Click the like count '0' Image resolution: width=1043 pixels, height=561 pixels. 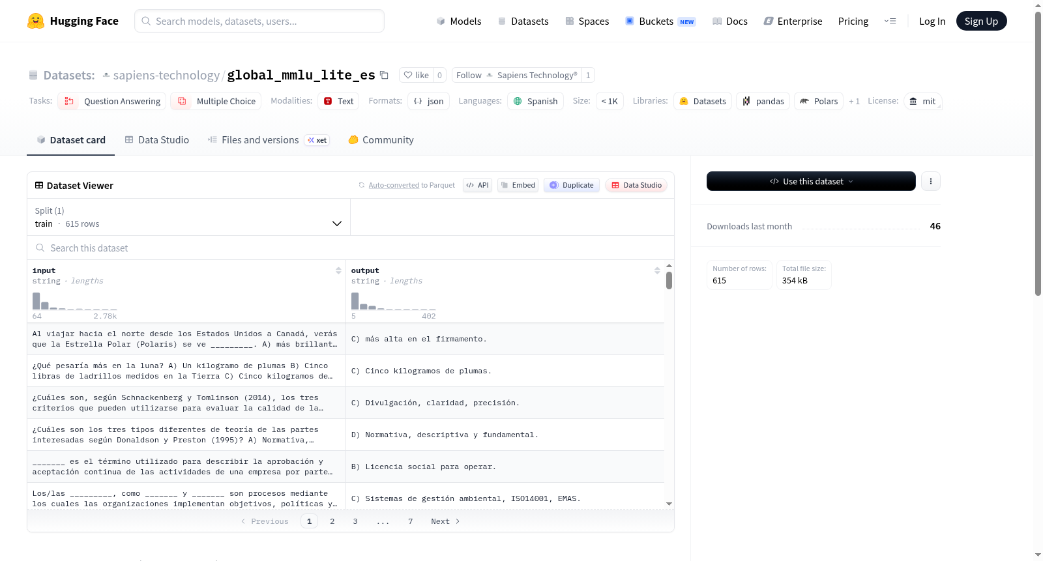(440, 75)
